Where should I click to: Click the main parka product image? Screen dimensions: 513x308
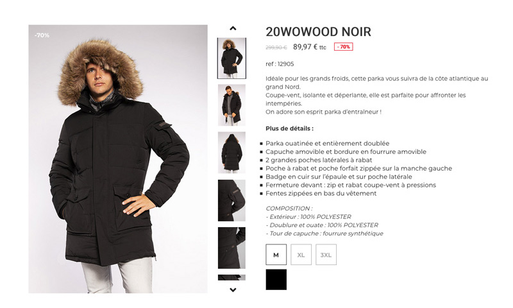click(118, 159)
